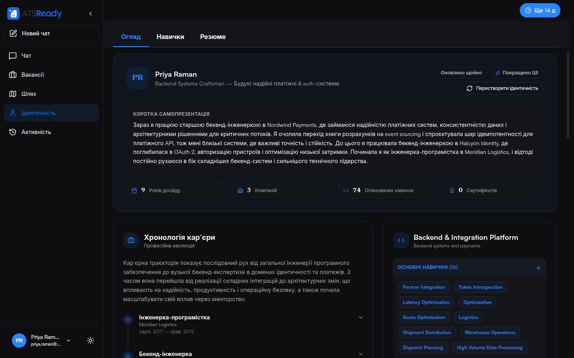
Task: Click the refresh icon in Перестворити ідентичність
Action: [x=470, y=88]
